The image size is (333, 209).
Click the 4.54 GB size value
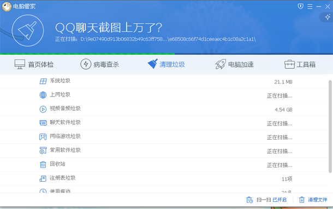tap(283, 110)
